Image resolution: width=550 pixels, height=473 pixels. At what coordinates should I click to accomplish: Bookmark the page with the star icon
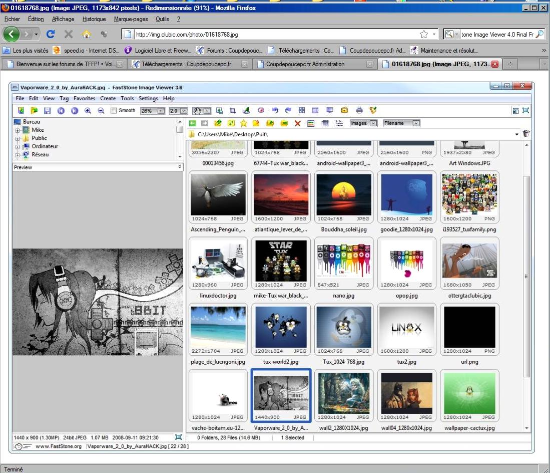(424, 34)
